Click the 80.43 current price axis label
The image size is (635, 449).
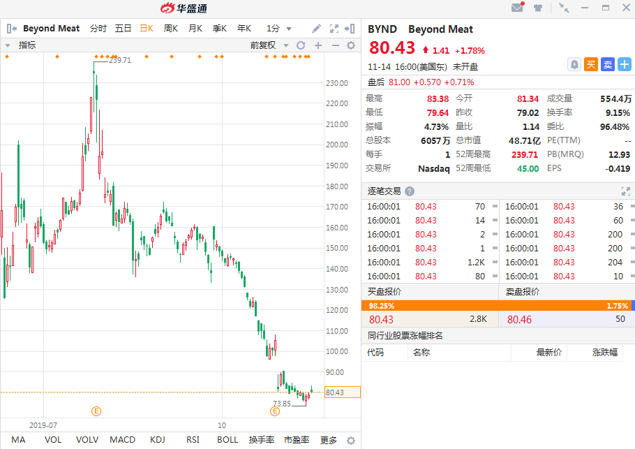[343, 392]
